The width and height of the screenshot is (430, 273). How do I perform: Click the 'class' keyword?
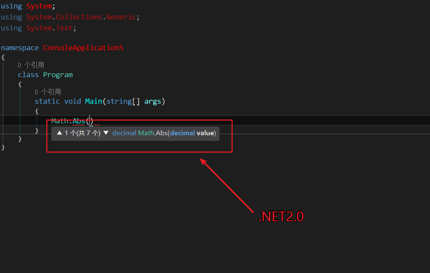coord(28,75)
